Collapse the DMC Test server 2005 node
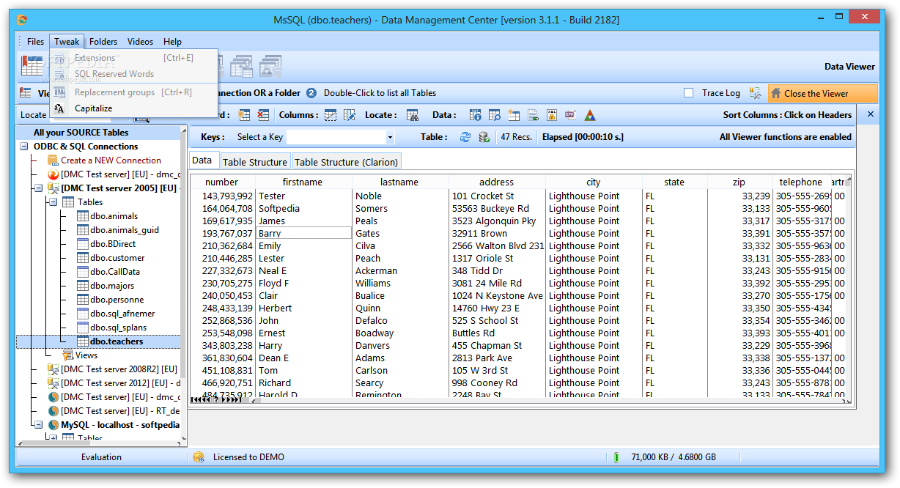 point(38,188)
